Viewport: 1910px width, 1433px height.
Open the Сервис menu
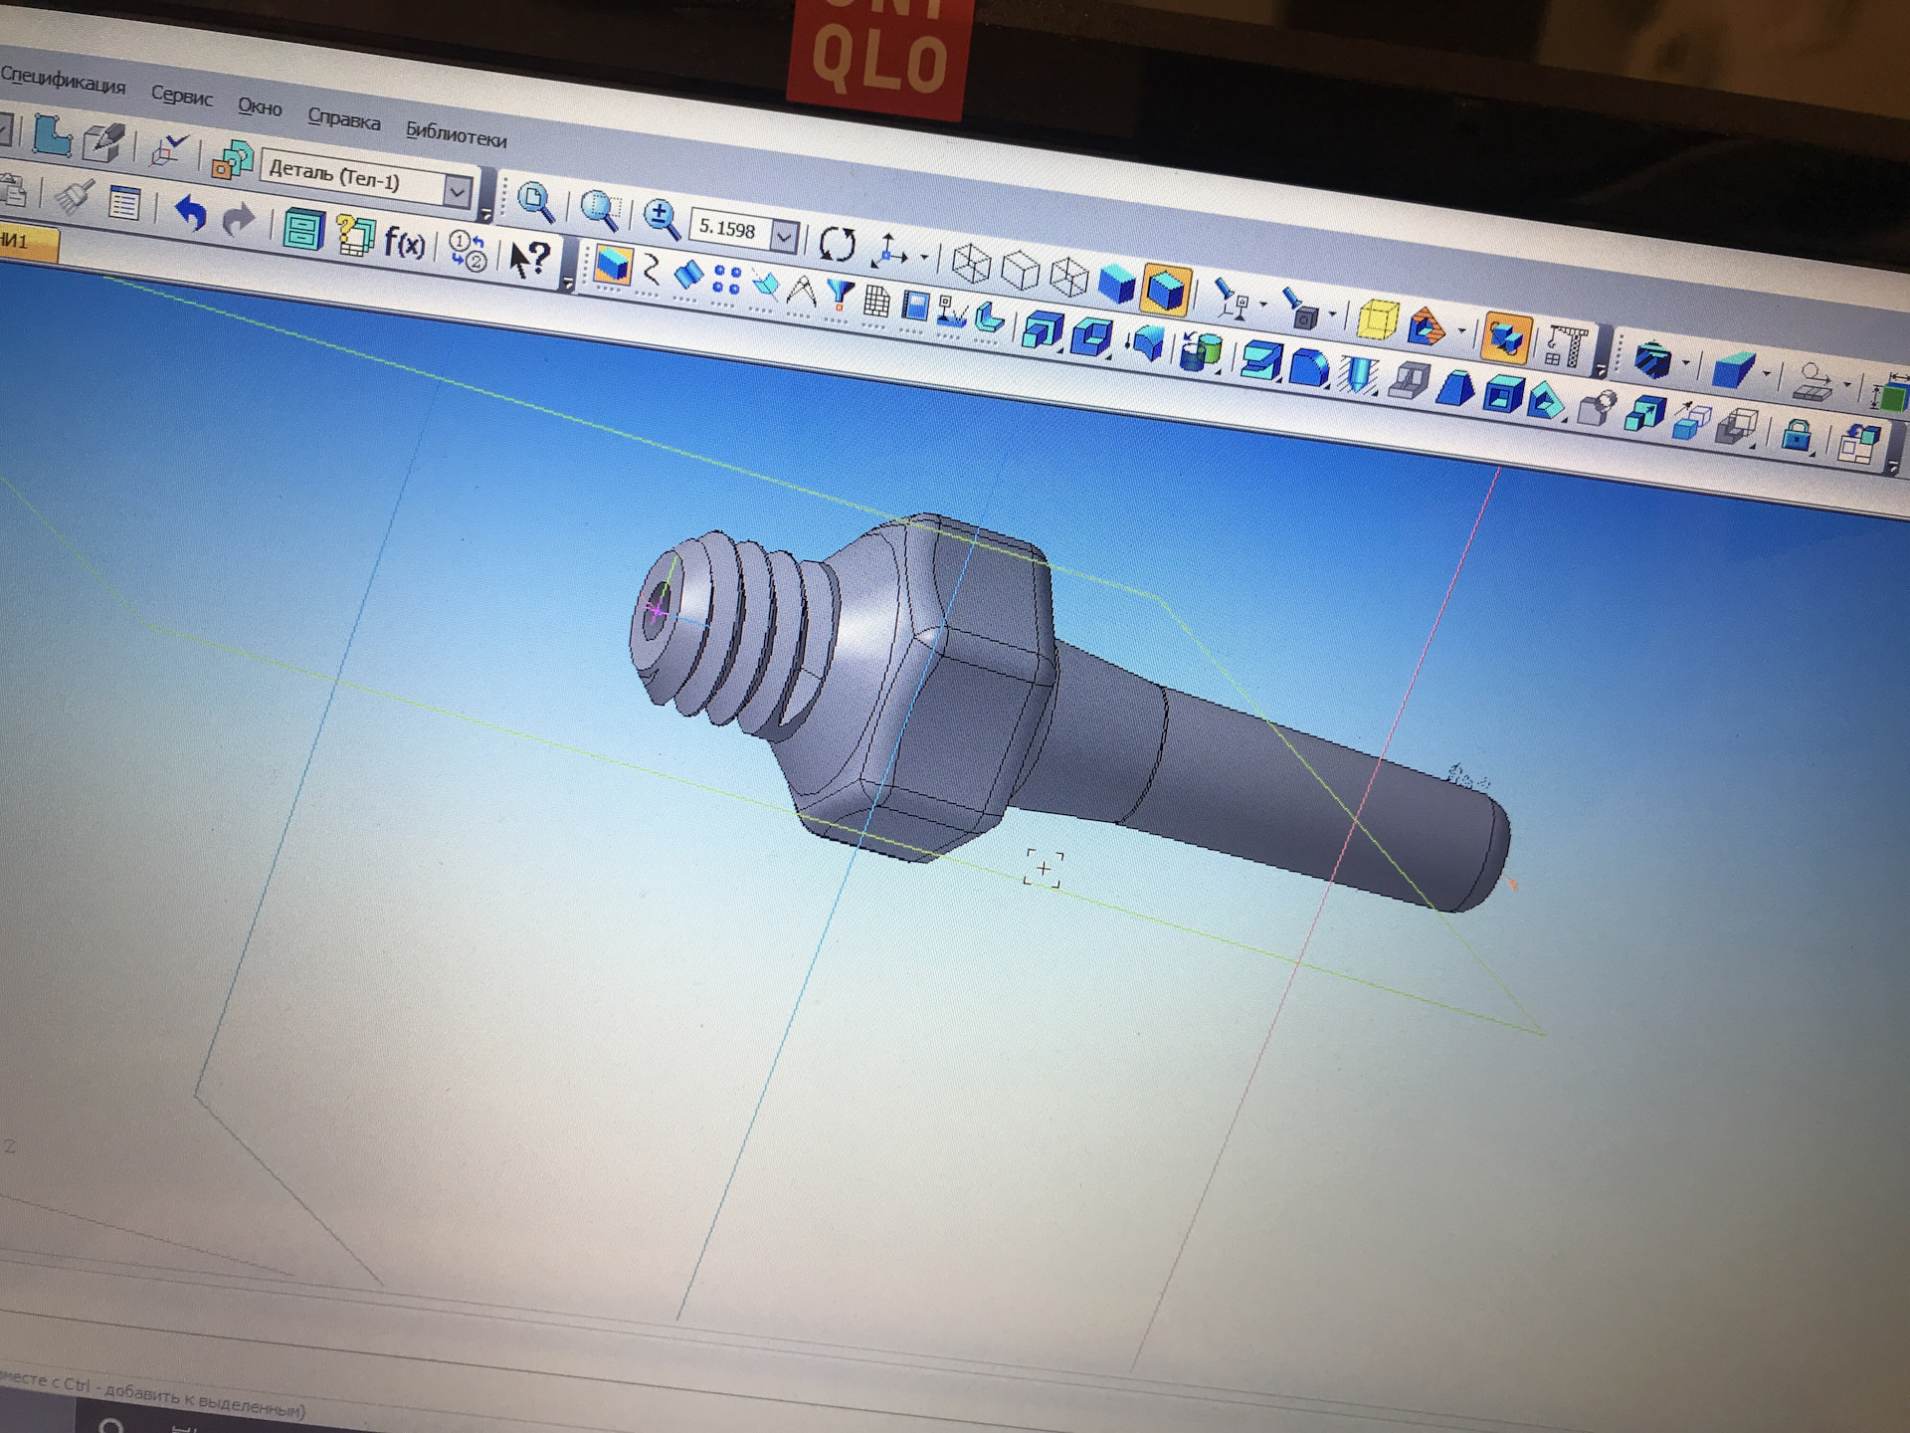[181, 97]
